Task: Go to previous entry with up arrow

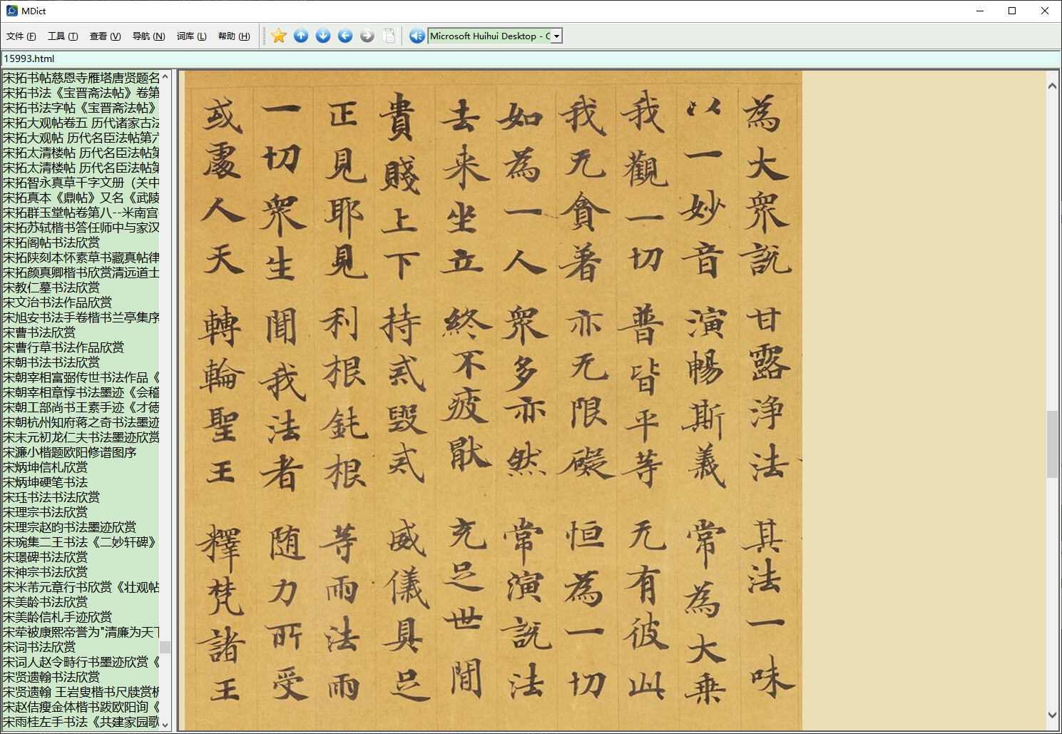Action: pos(301,36)
